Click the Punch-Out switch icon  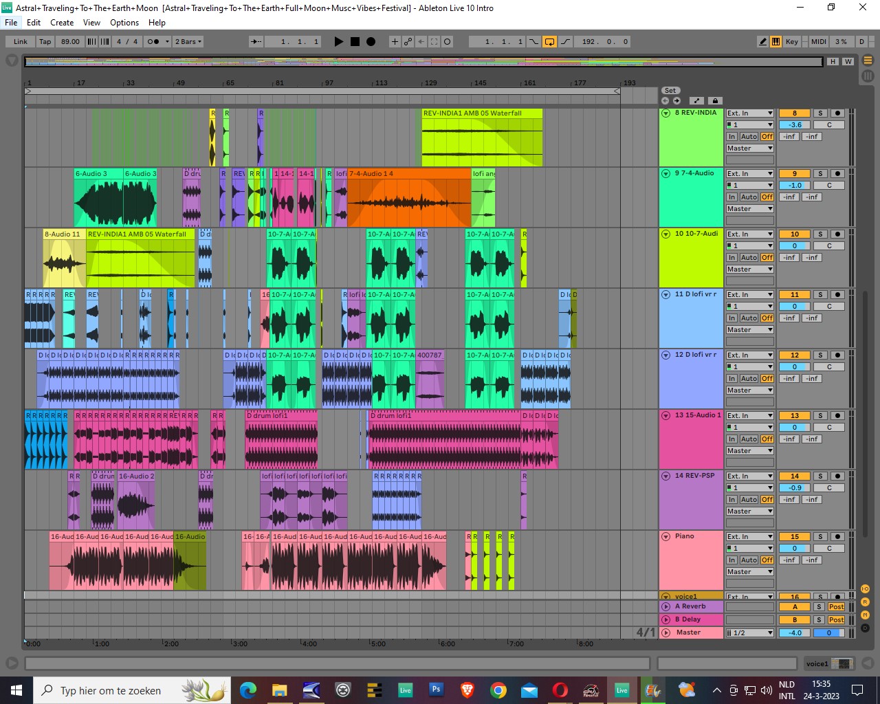click(565, 42)
